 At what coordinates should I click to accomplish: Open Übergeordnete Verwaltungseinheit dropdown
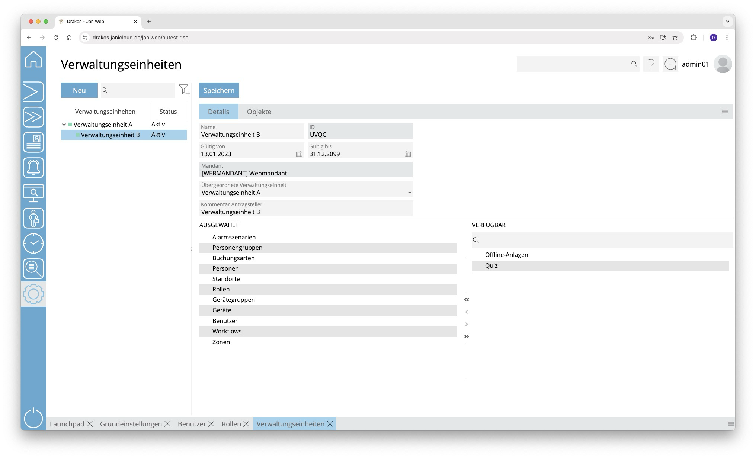click(x=409, y=193)
